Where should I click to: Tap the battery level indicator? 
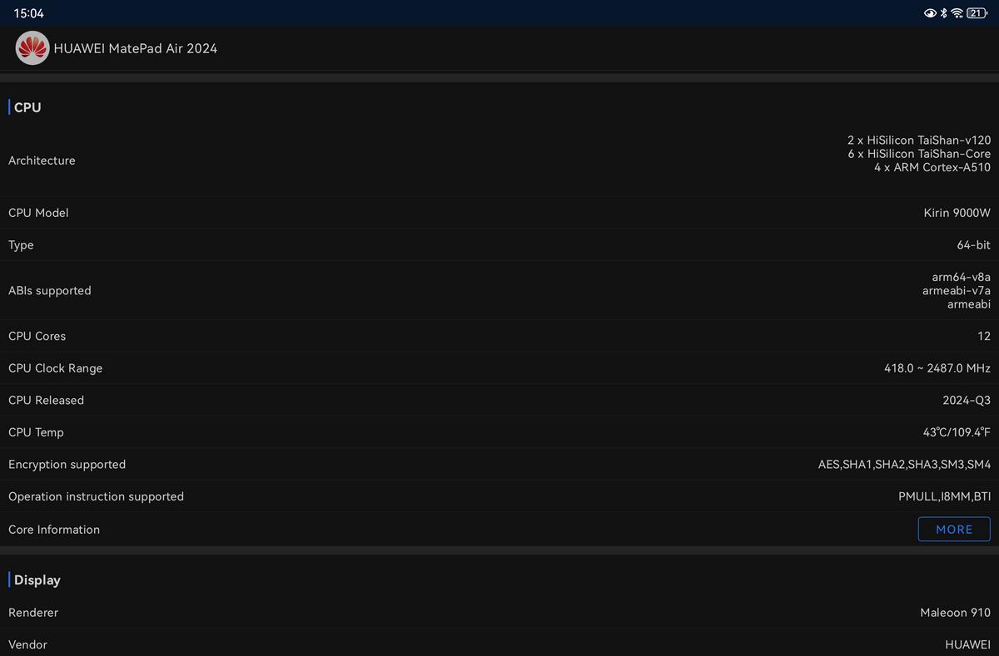pos(977,13)
